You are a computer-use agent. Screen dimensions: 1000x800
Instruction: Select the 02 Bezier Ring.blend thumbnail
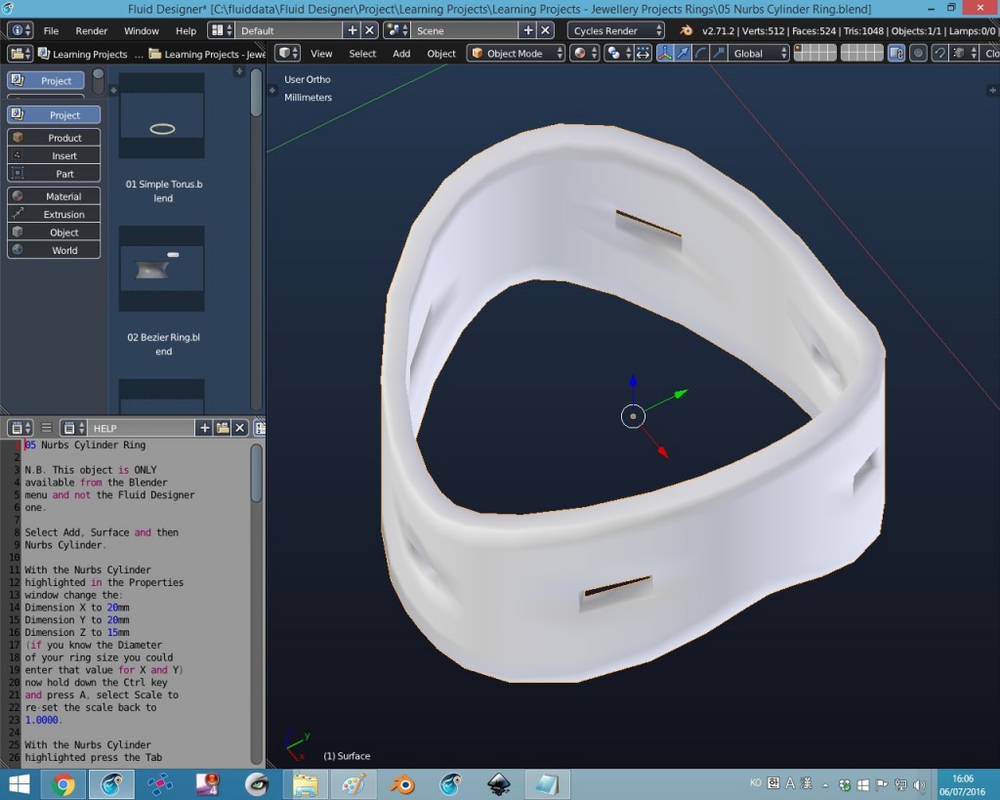point(161,268)
